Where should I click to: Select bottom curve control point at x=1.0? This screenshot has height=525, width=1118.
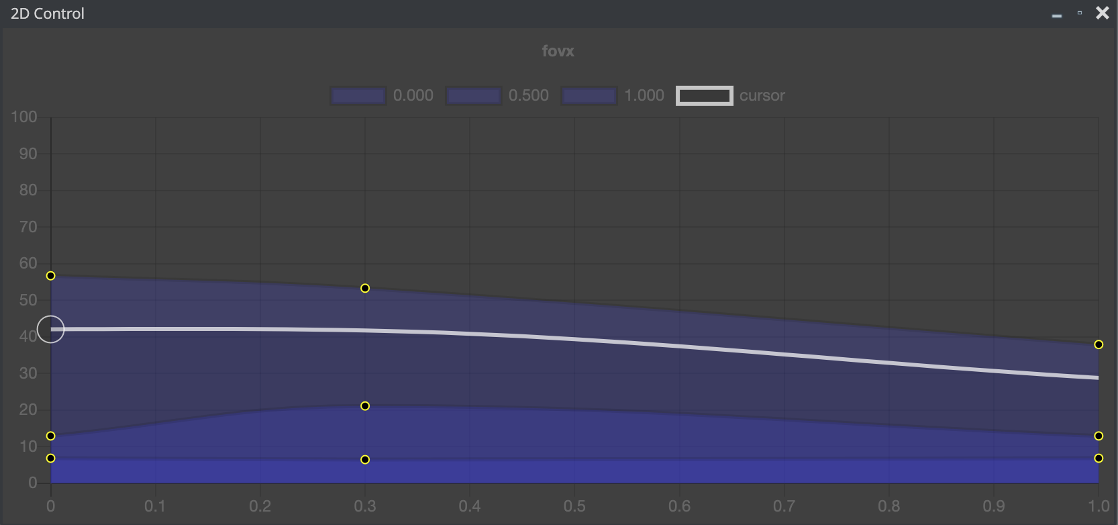(1099, 458)
